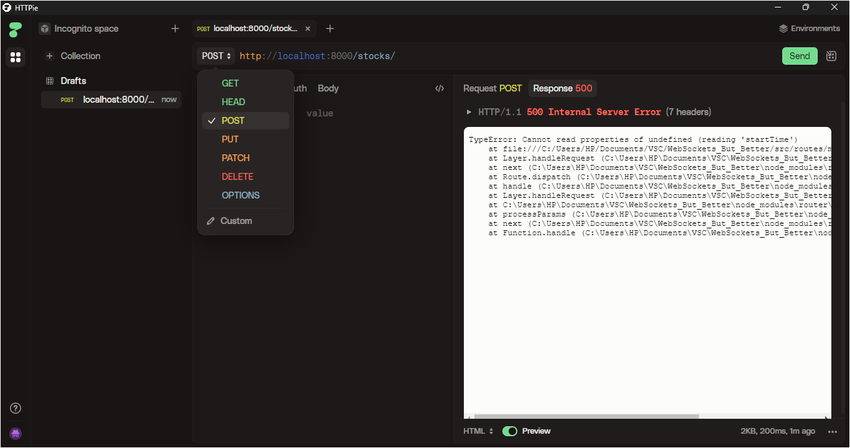The width and height of the screenshot is (850, 448).
Task: Close the localhost:8000/stocks tab
Action: 308,29
